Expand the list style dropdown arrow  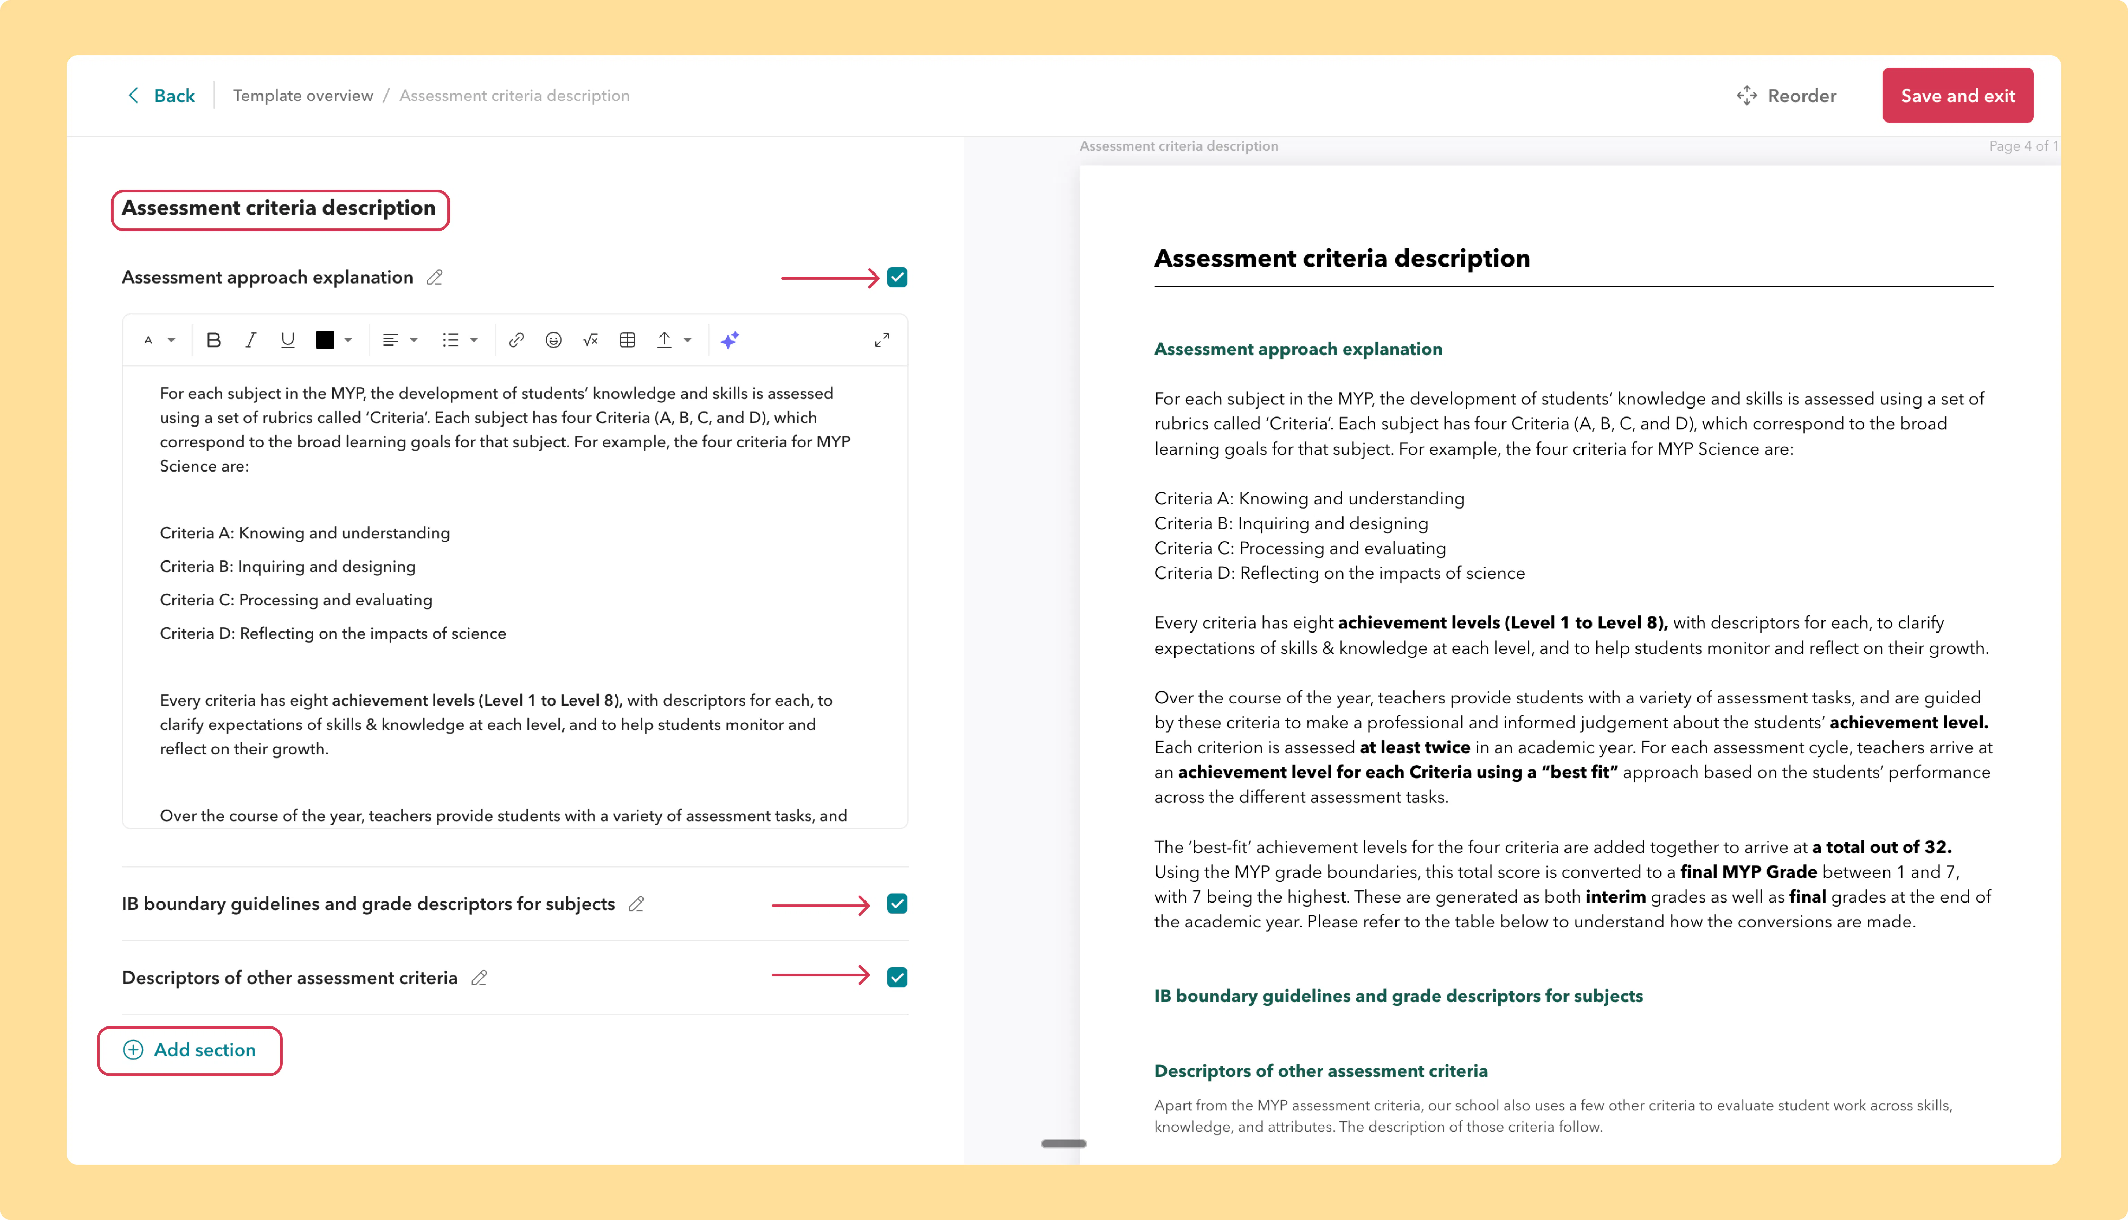point(473,340)
